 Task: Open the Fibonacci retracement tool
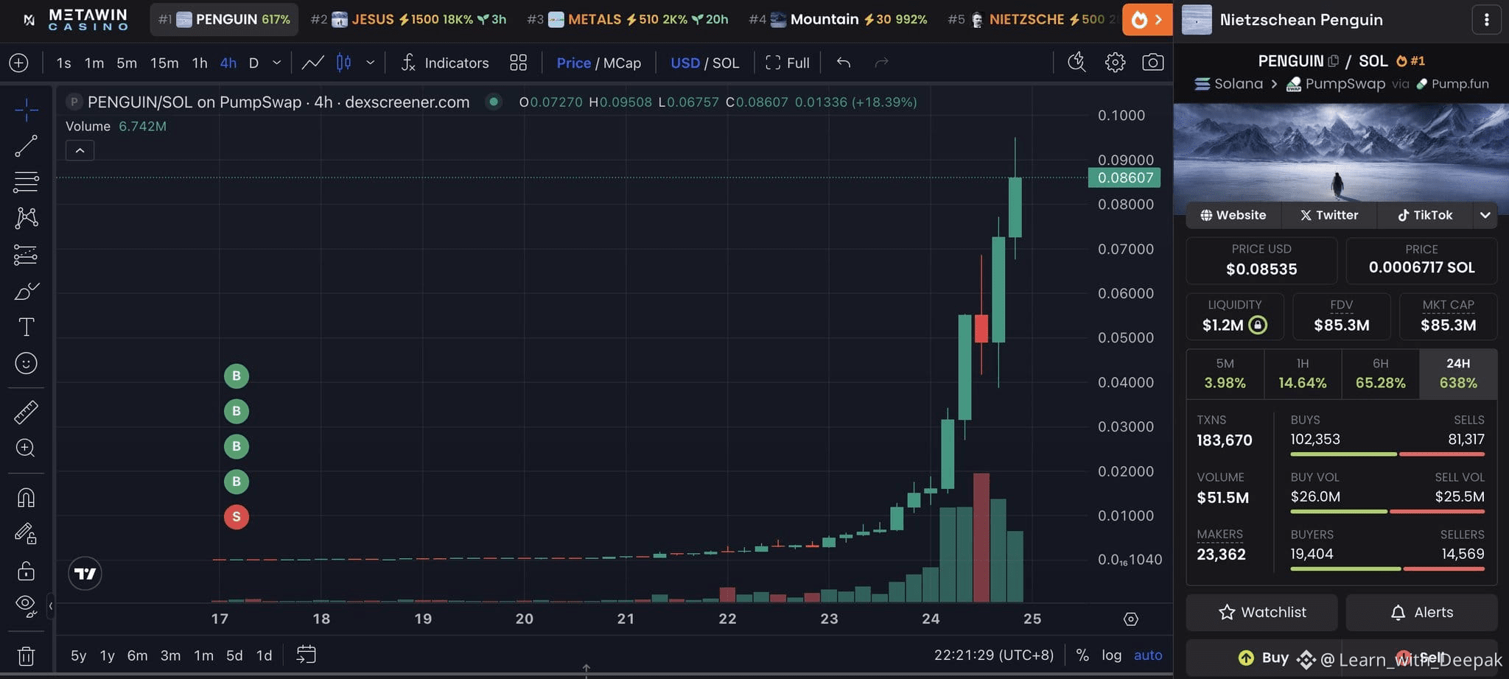tap(26, 181)
